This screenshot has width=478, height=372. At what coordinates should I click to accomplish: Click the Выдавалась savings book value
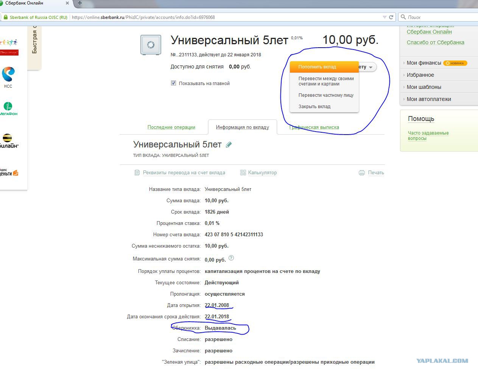pyautogui.click(x=220, y=328)
